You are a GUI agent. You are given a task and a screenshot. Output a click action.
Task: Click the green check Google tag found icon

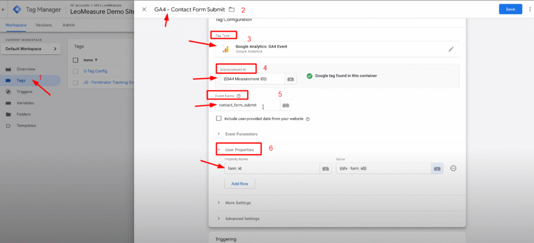coord(309,76)
